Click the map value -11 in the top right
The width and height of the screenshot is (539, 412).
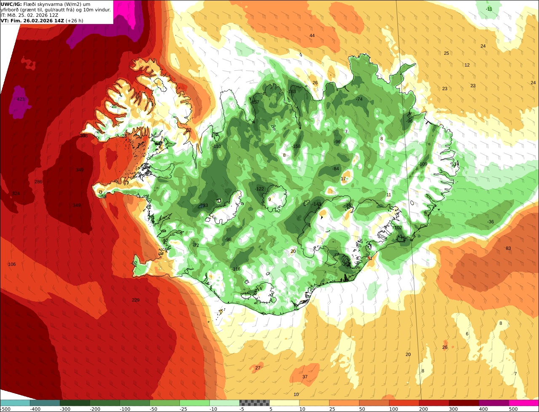489,9
